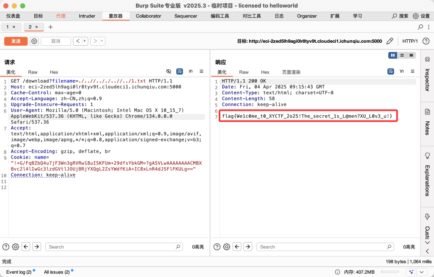The width and height of the screenshot is (434, 277).
Task: Collapse side panel with bottom chevron
Action: (427, 251)
